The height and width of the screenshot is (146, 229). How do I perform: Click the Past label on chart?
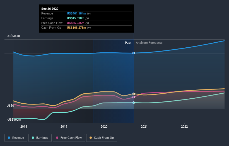pos(128,43)
